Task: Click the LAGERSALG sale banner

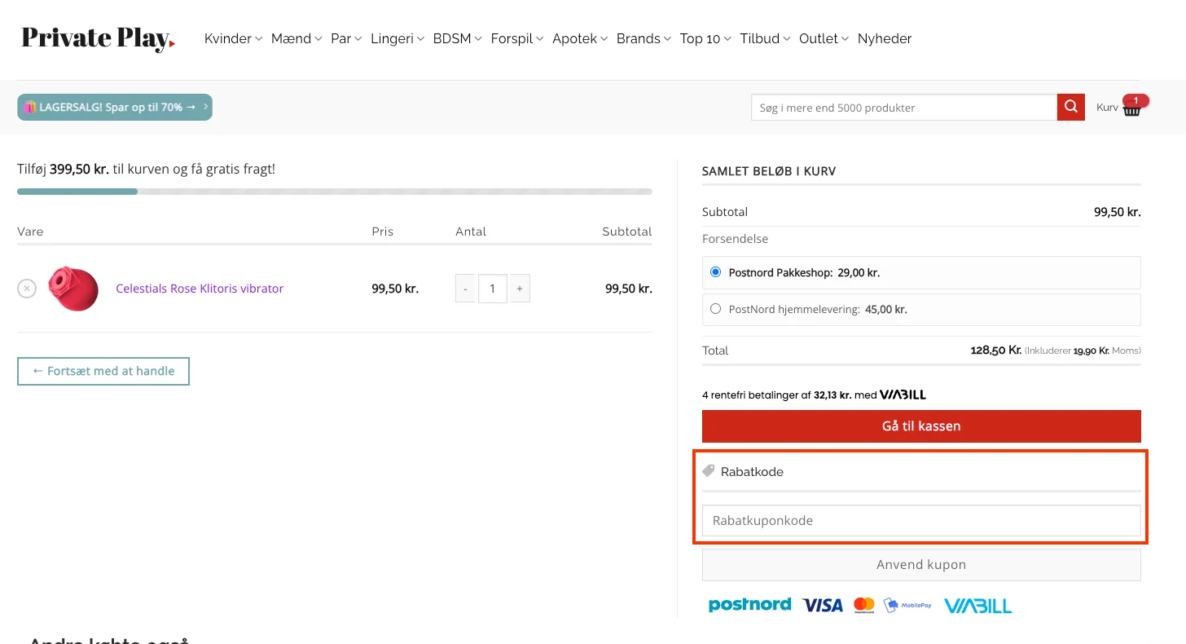Action: point(114,107)
